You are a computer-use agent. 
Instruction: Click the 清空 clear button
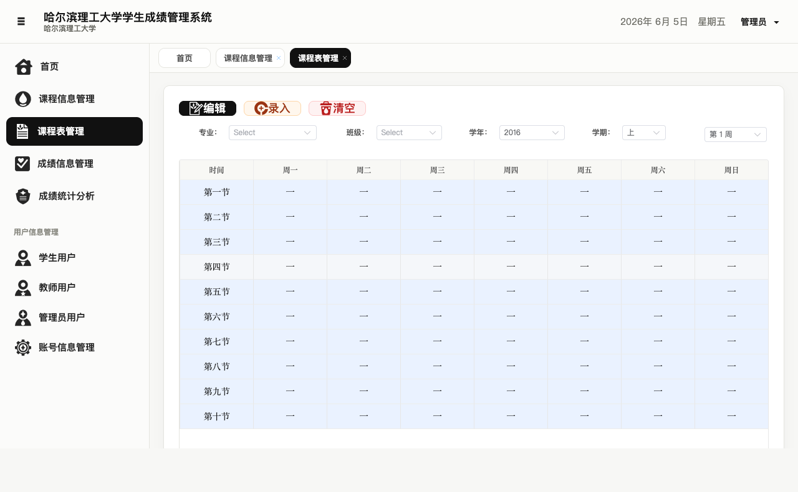(337, 108)
